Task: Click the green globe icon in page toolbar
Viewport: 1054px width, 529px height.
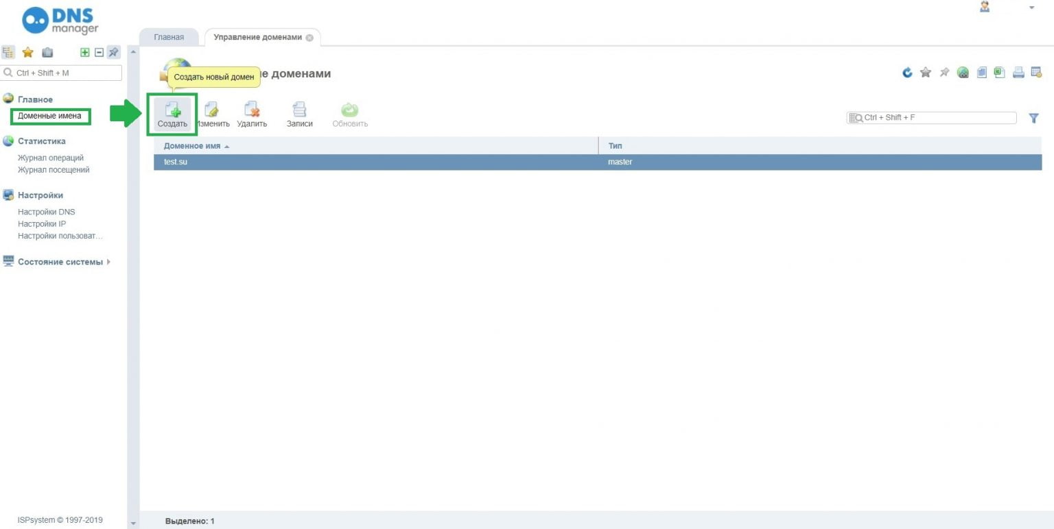Action: point(963,72)
